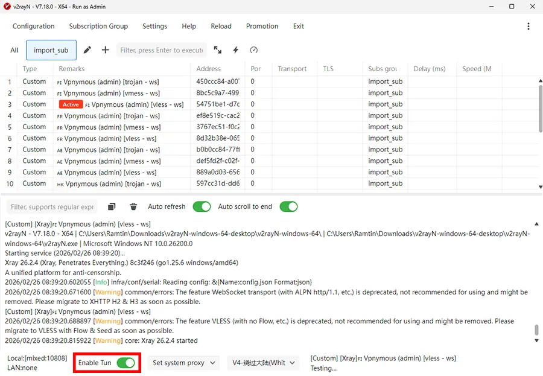The width and height of the screenshot is (543, 376).
Task: Disable the Auto refresh toggle
Action: click(202, 206)
